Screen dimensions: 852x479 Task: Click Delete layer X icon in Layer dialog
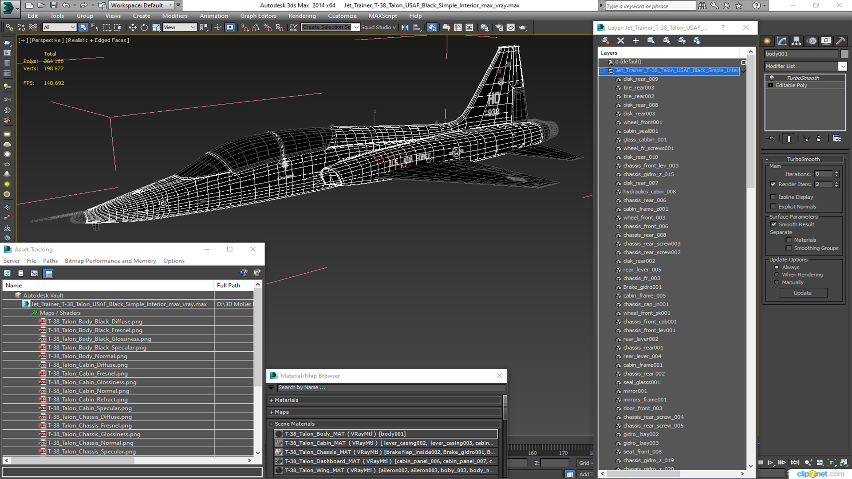pyautogui.click(x=620, y=41)
